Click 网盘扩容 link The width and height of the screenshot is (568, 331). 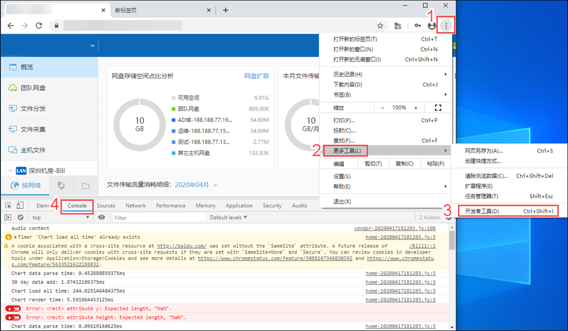coord(256,76)
